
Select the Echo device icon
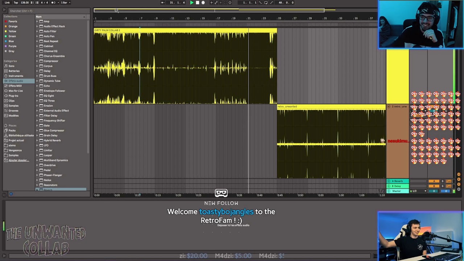pyautogui.click(x=41, y=86)
